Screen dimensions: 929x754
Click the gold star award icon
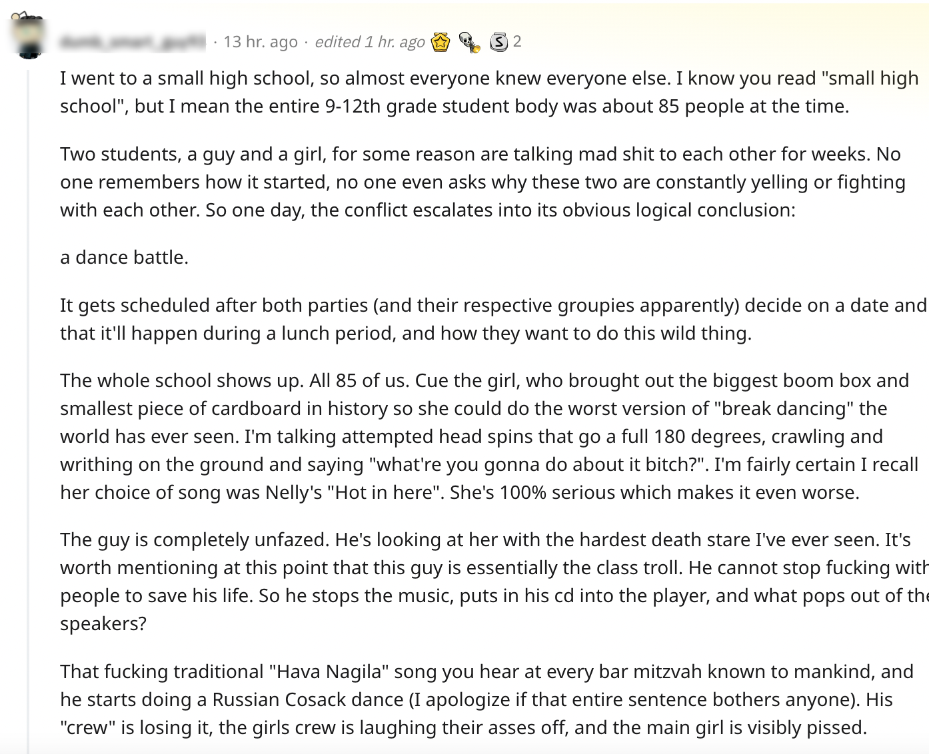click(441, 42)
